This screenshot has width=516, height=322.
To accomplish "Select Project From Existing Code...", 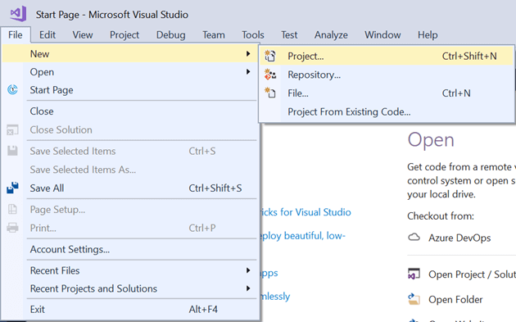I will (387, 111).
